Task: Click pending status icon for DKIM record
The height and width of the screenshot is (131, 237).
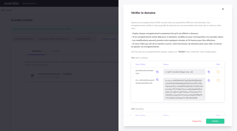Action: click(x=218, y=80)
